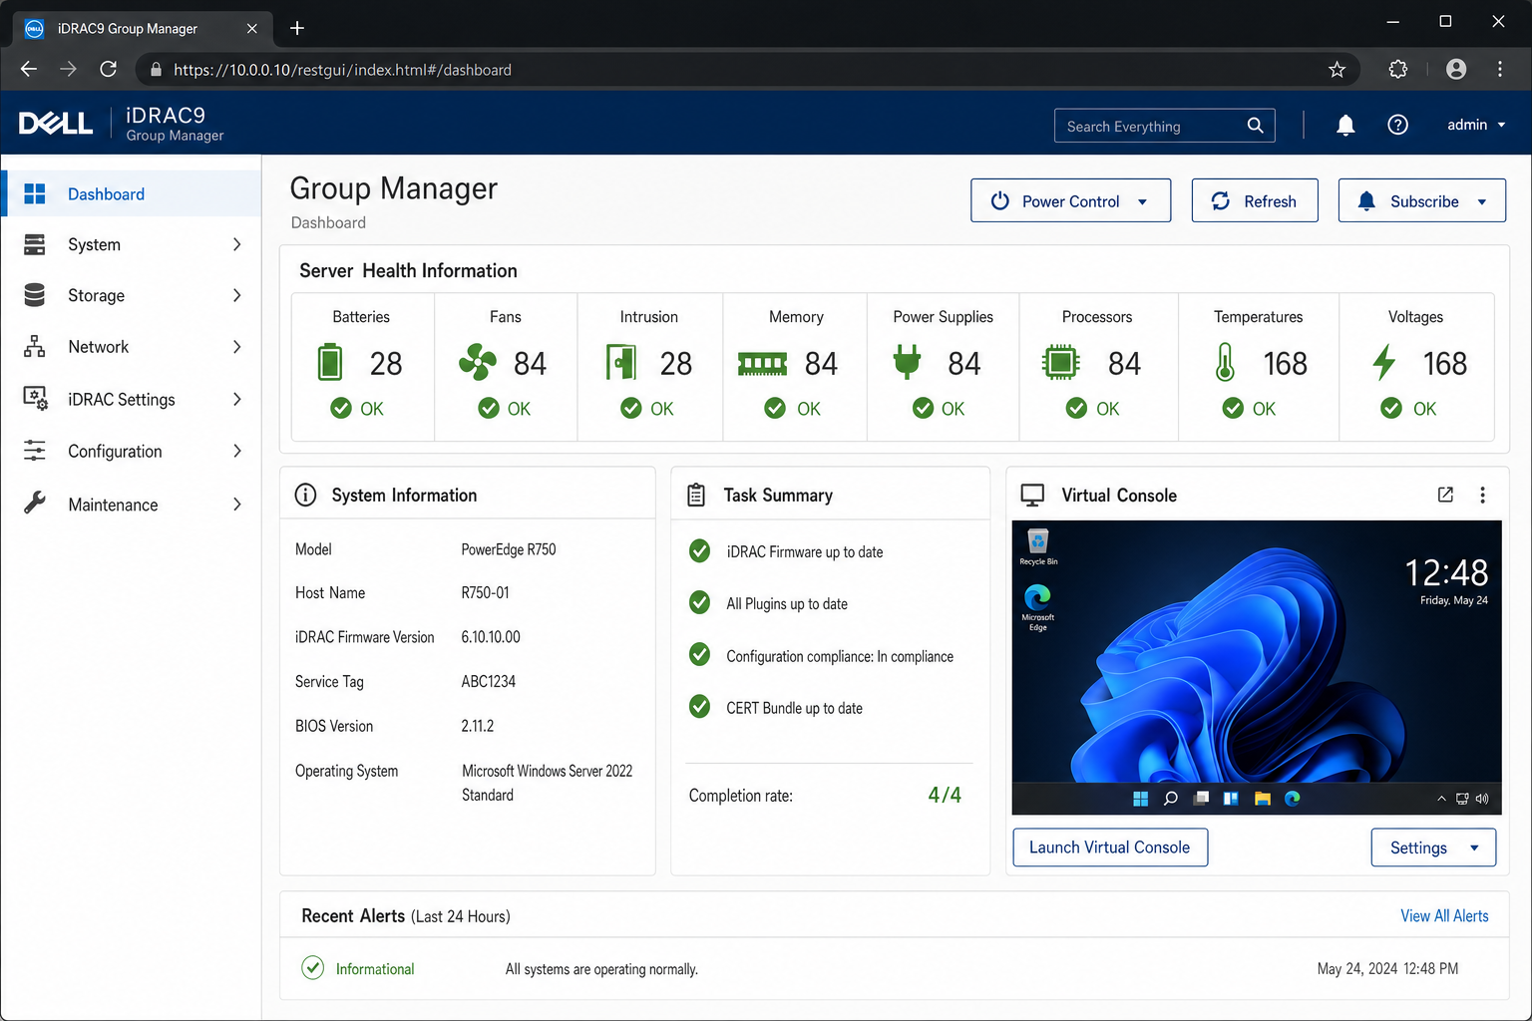Click the Temperatures count 168
This screenshot has height=1021, width=1532.
1285,364
